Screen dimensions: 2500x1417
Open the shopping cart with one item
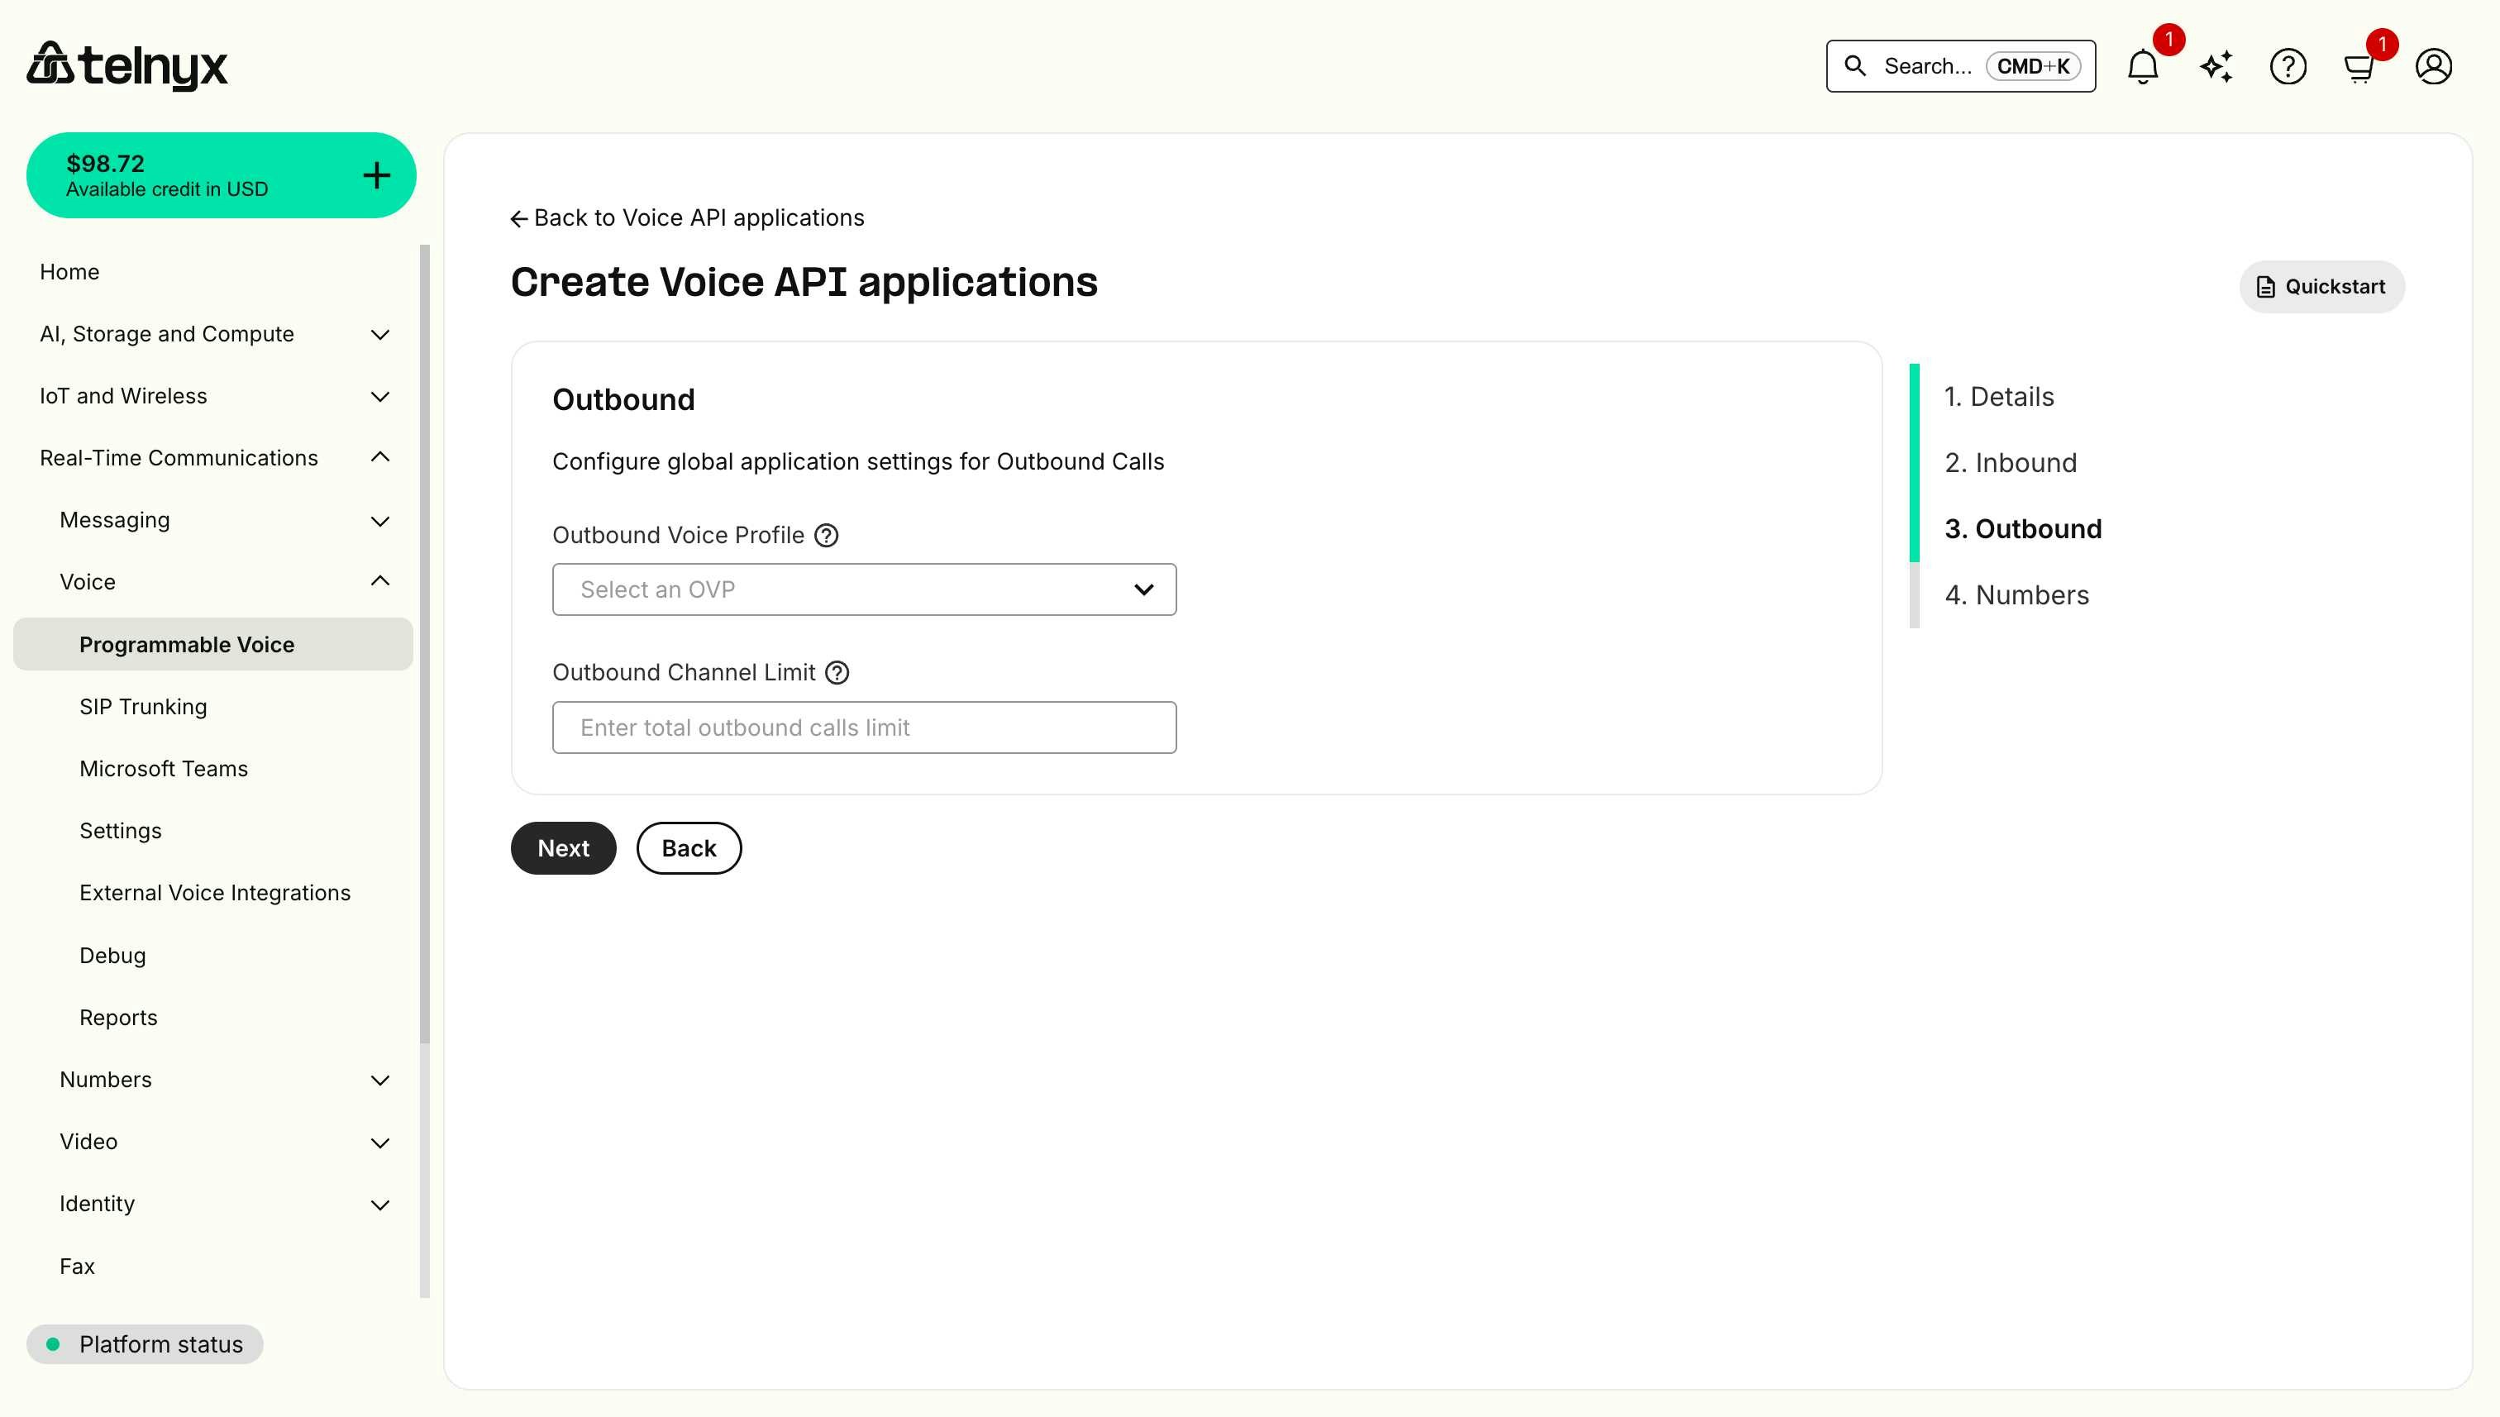coord(2359,66)
